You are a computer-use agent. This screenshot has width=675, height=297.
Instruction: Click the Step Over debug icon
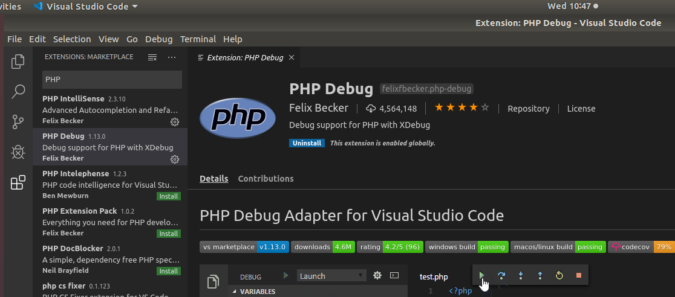coord(501,275)
